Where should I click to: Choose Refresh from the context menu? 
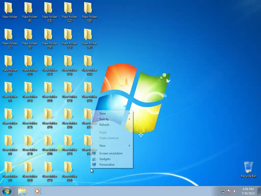click(112, 125)
